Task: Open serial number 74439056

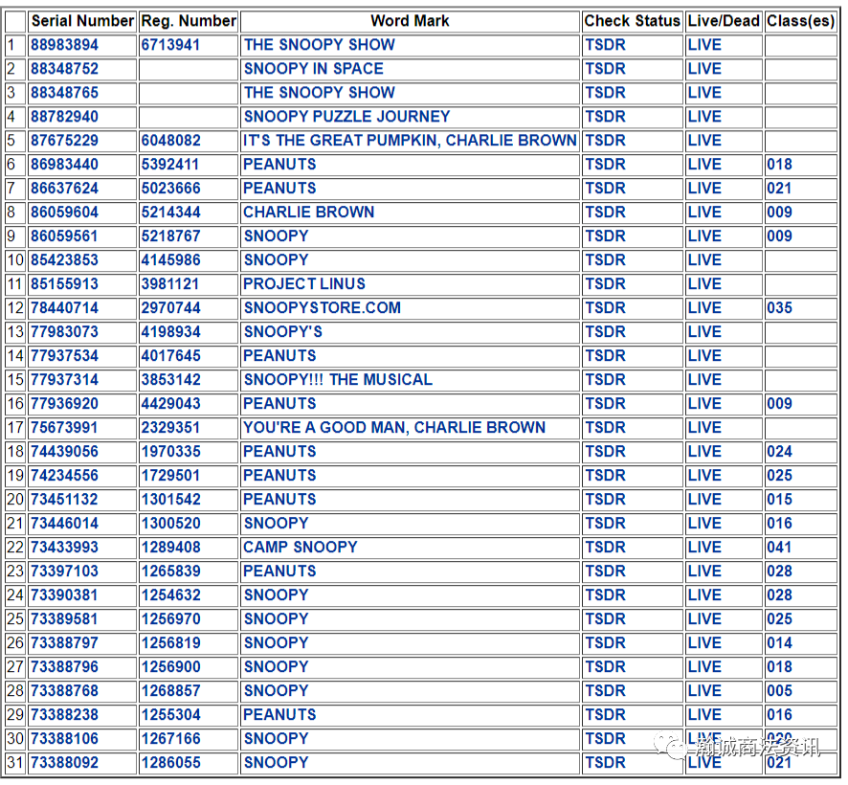Action: [64, 451]
